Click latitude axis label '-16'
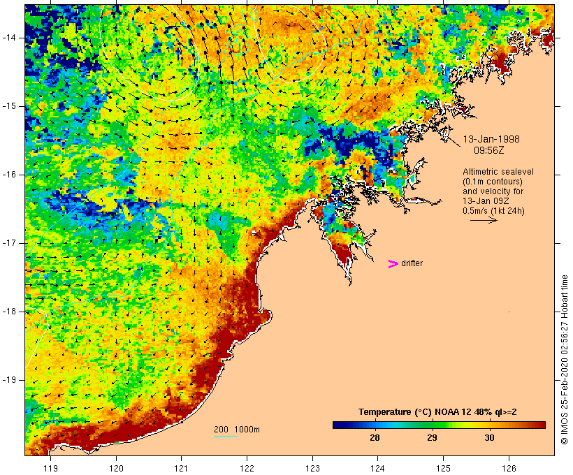 coord(8,175)
